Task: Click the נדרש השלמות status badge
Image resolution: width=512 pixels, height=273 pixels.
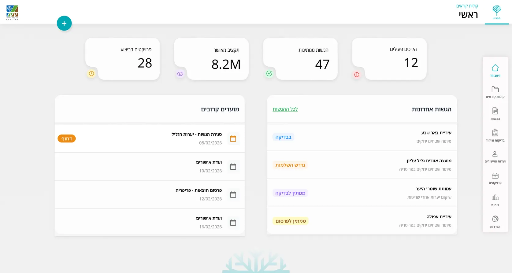Action: point(290,165)
